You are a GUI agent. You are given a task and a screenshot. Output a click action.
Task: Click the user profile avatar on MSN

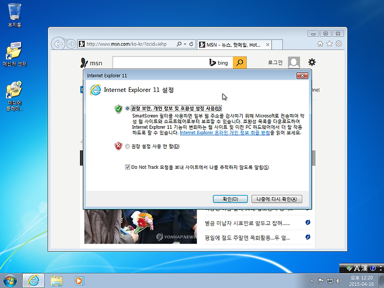[x=294, y=63]
